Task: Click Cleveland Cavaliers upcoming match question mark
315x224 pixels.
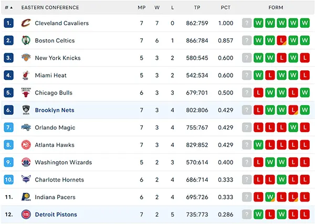Action: (247, 23)
